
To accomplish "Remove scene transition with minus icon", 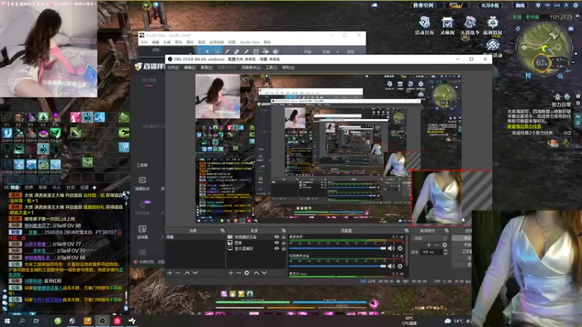I will [x=436, y=245].
